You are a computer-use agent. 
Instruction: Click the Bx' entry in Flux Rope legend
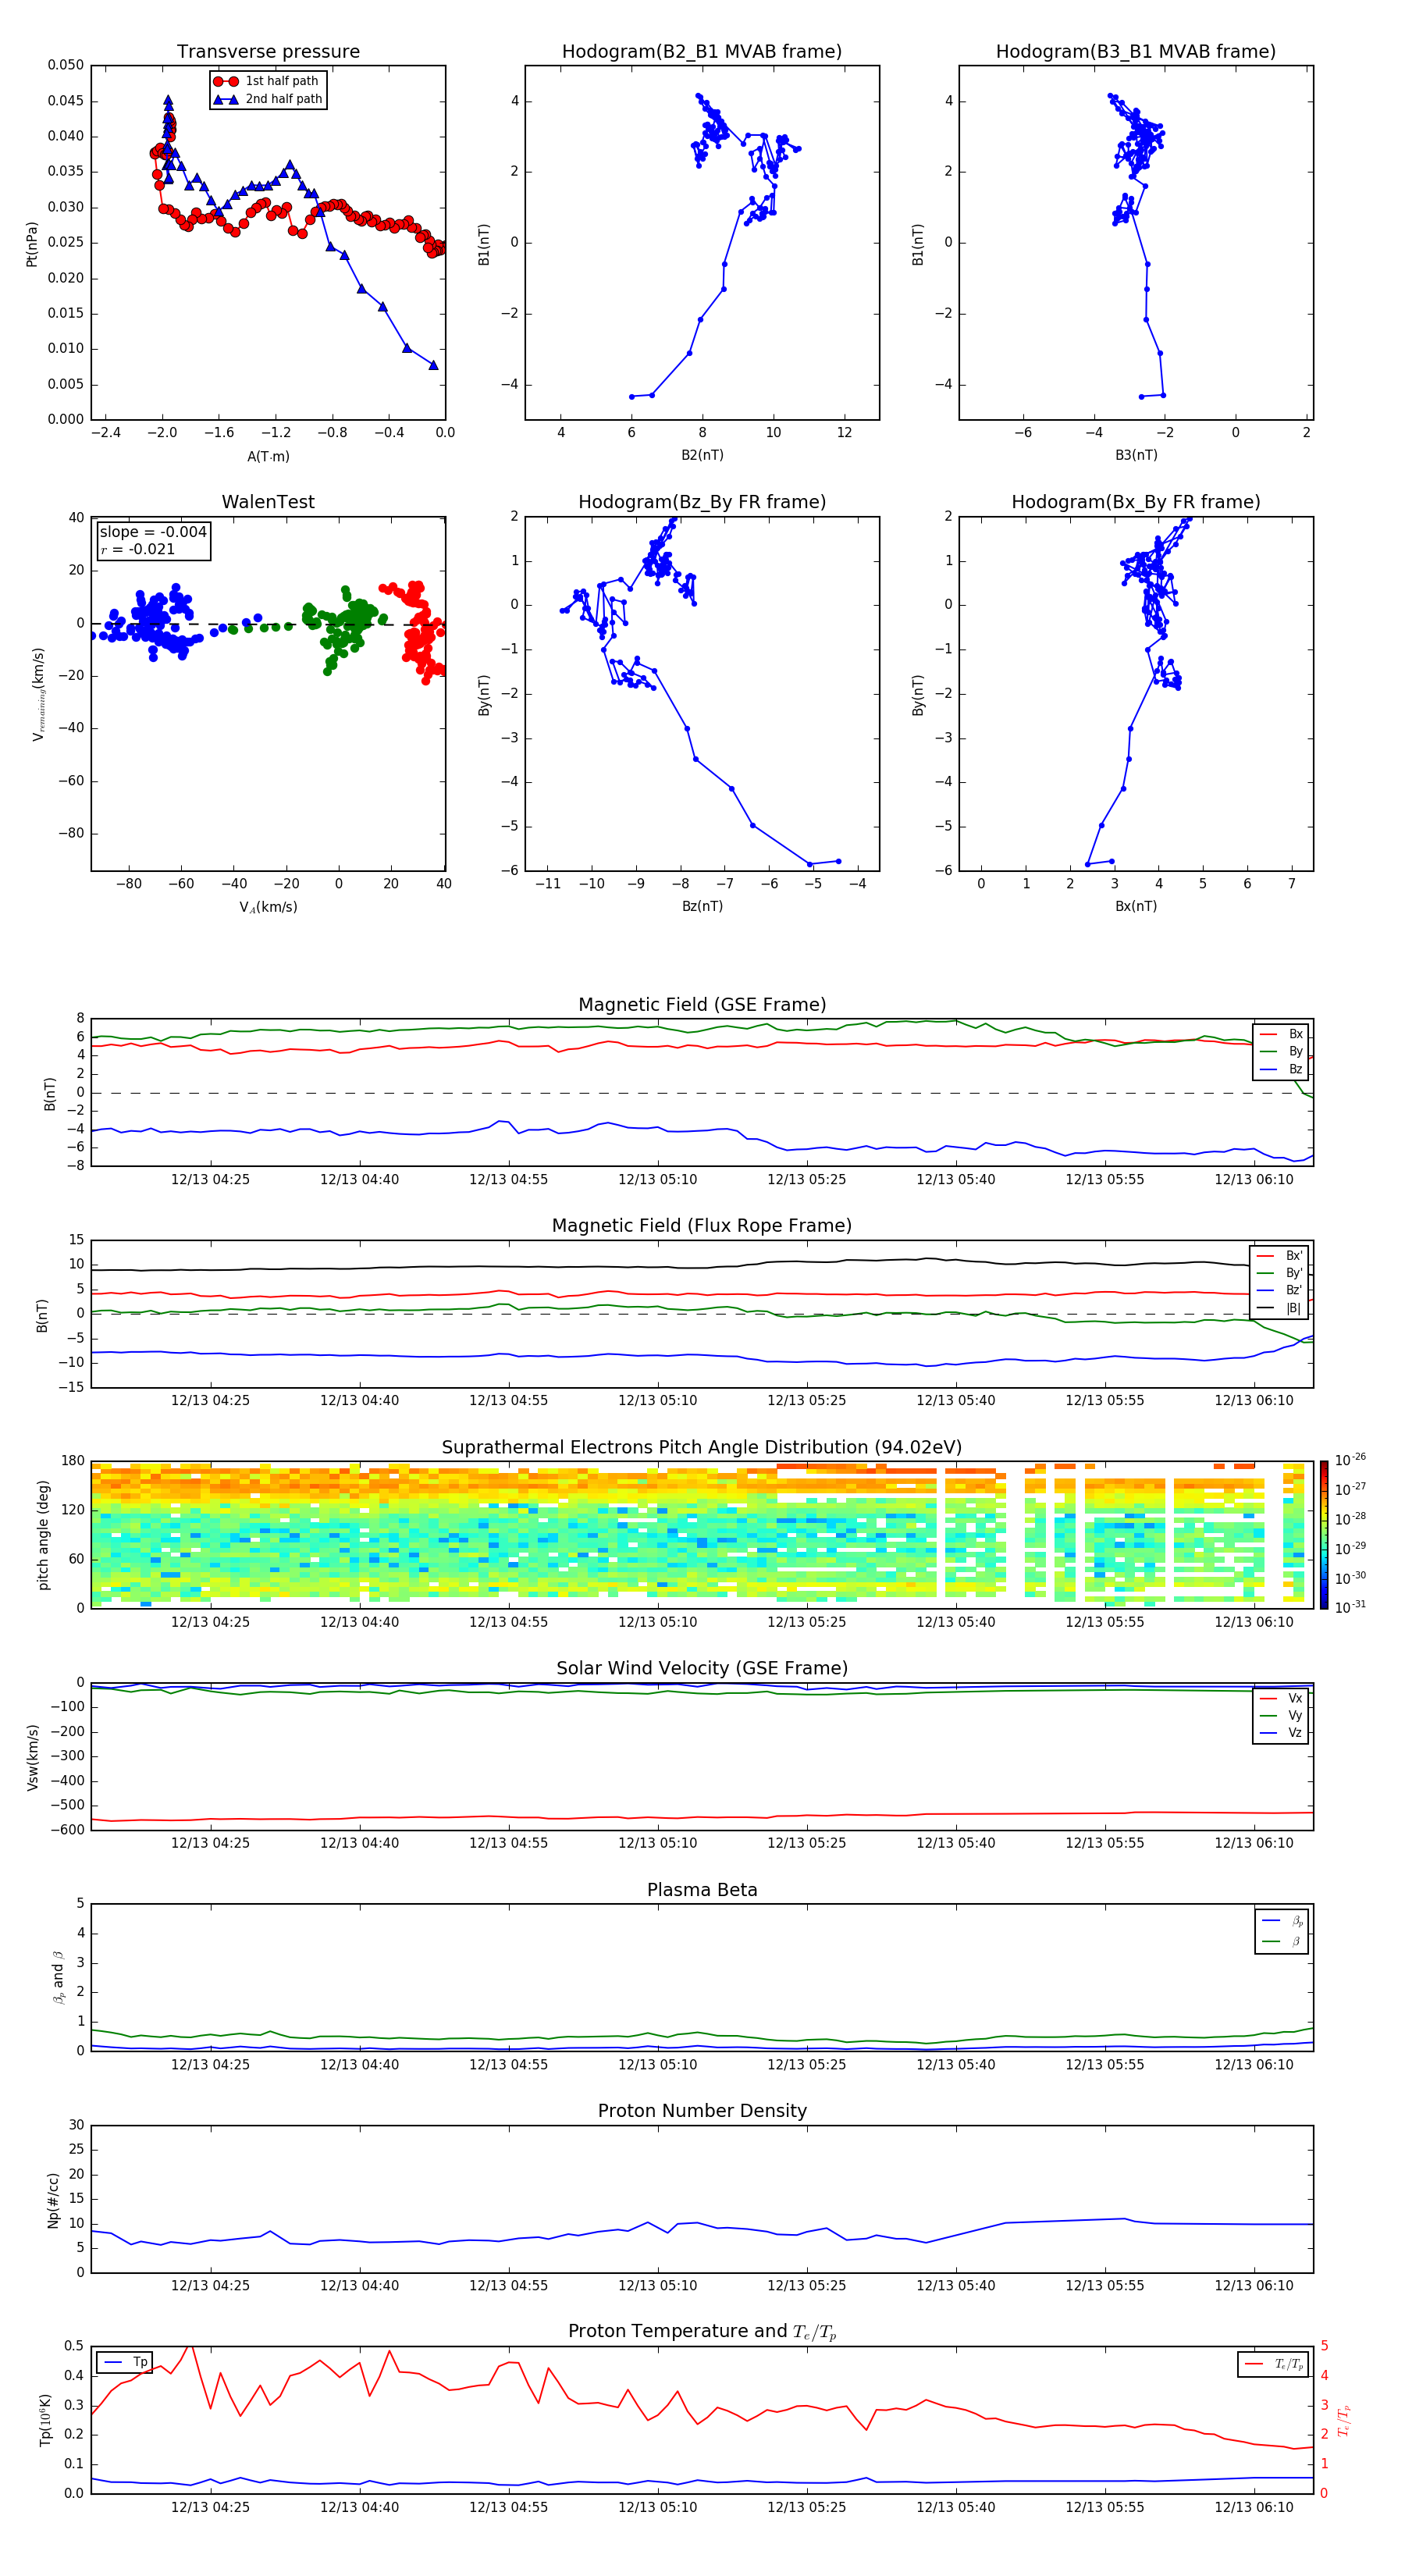tap(1279, 1256)
